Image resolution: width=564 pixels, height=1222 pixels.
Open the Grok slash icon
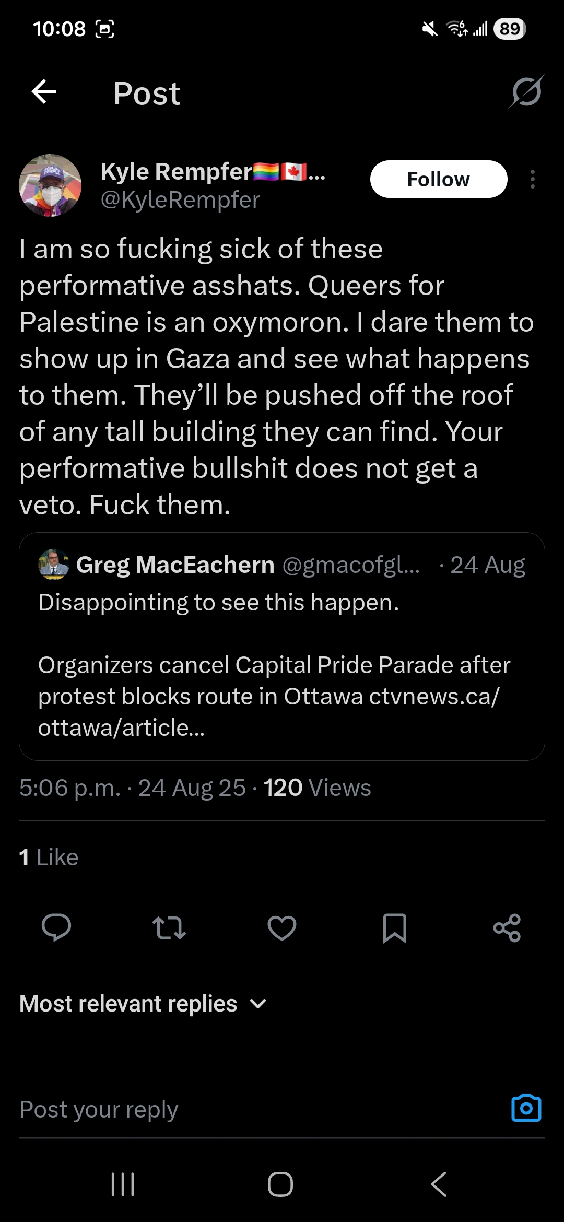[526, 92]
